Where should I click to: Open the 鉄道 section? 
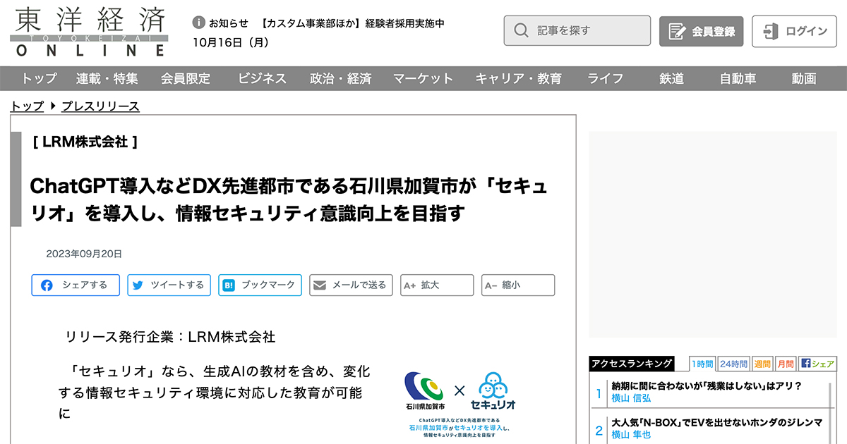click(x=671, y=78)
